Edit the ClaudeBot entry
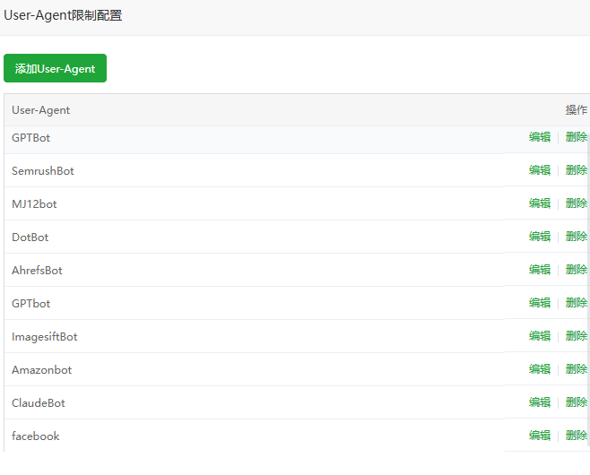 click(540, 402)
